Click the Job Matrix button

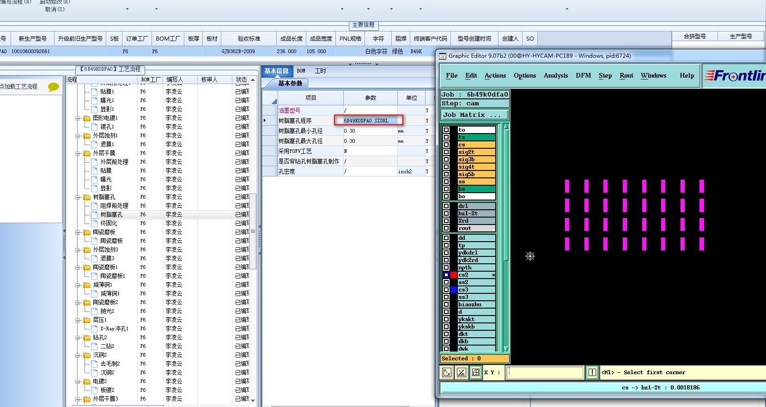(x=475, y=115)
